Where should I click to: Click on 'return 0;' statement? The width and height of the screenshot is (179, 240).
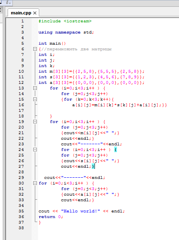[x=51, y=217]
